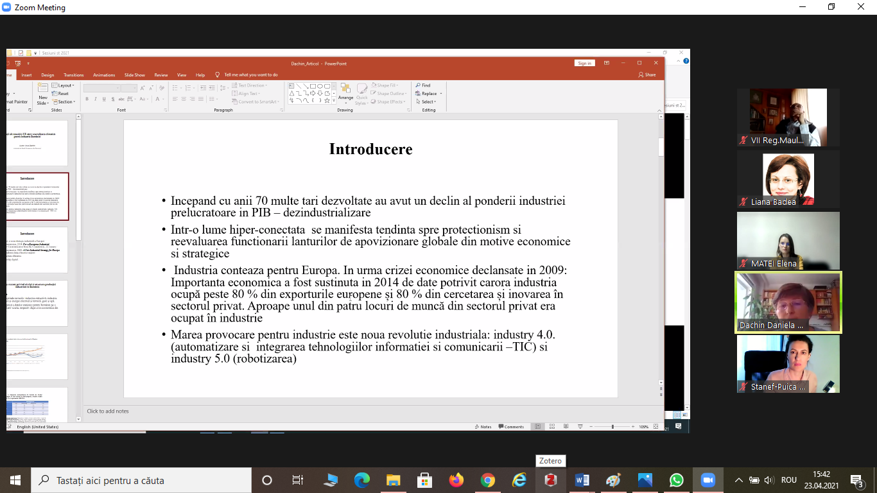Click the Line Spacing icon
The height and width of the screenshot is (493, 877).
[x=223, y=88]
